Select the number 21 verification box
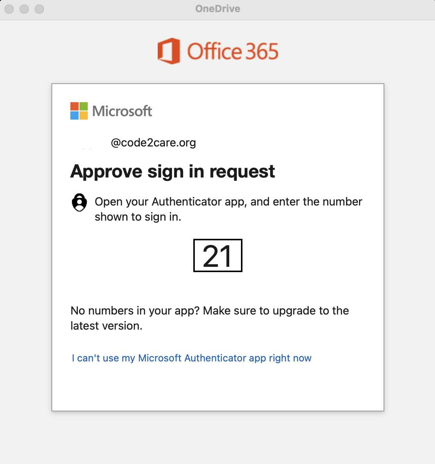Image resolution: width=435 pixels, height=464 pixels. click(x=217, y=255)
